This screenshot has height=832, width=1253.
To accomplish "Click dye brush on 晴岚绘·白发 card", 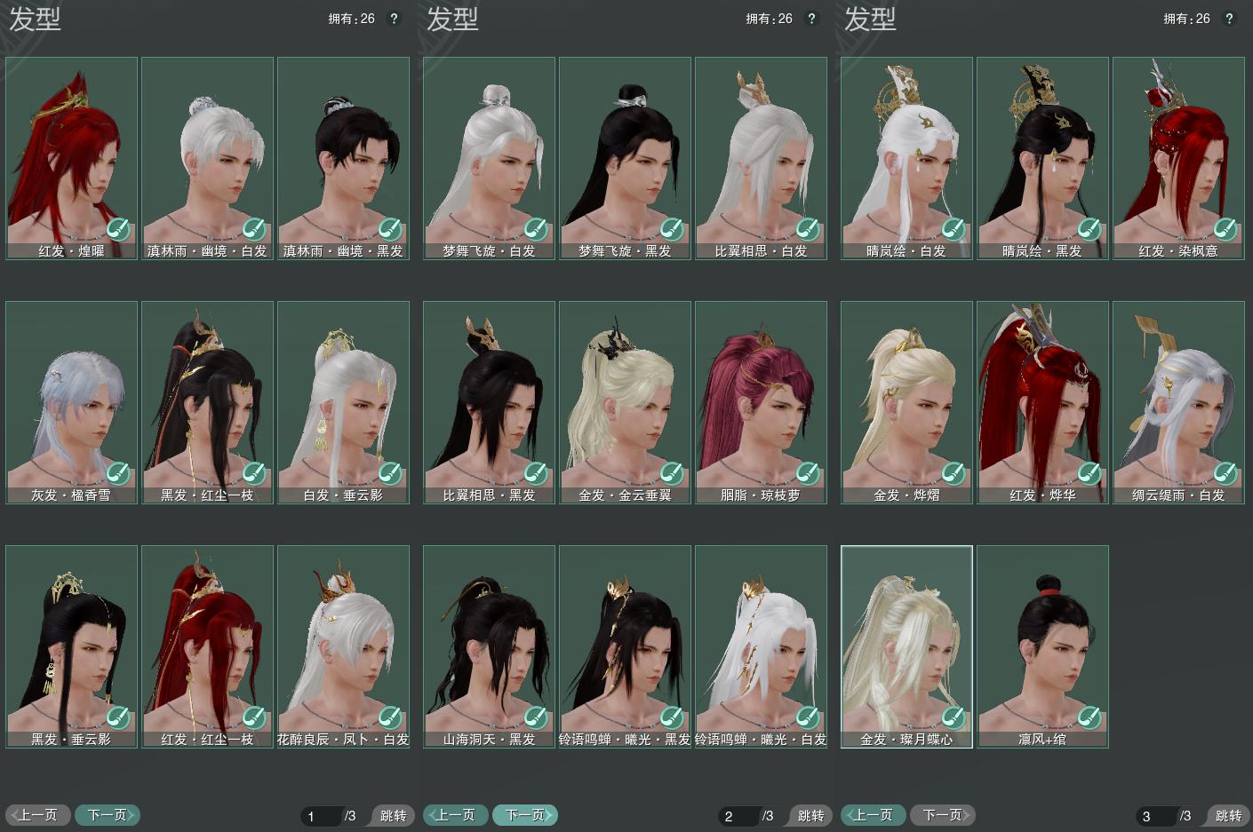I will click(x=954, y=230).
